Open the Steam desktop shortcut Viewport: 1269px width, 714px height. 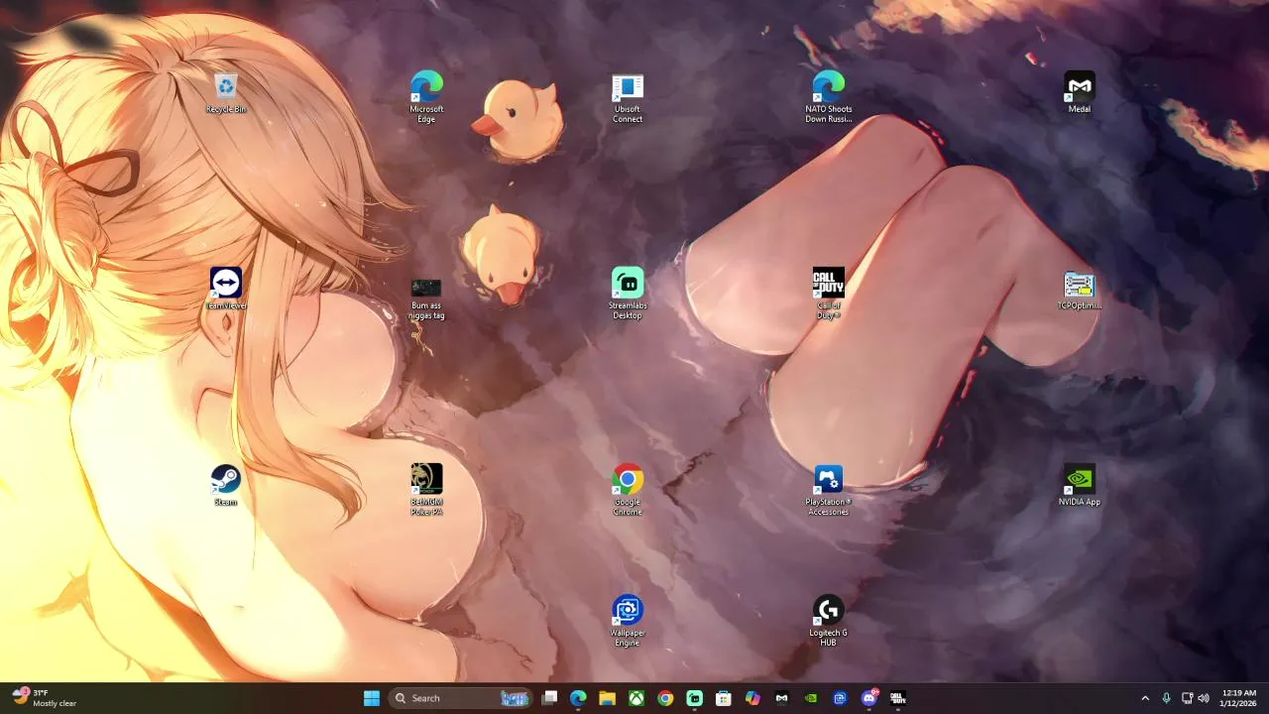click(x=226, y=485)
